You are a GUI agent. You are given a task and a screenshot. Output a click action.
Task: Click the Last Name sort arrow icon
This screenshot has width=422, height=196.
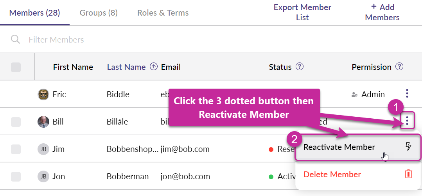pyautogui.click(x=153, y=66)
